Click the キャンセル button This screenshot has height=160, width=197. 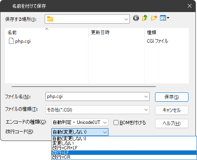click(x=172, y=110)
